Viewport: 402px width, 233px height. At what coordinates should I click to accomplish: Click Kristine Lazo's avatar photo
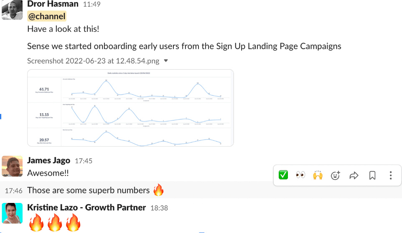click(x=12, y=213)
